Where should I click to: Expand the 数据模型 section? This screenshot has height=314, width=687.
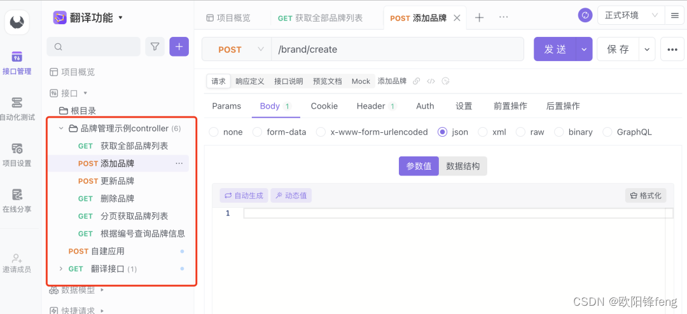coord(102,289)
